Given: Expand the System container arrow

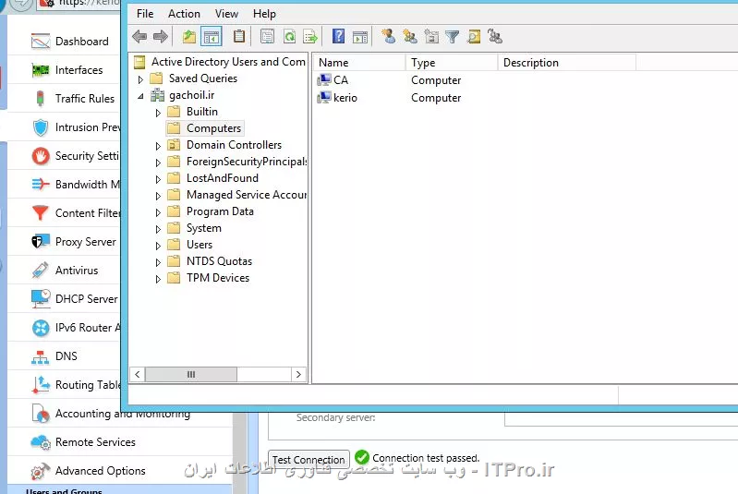Looking at the screenshot, I should pyautogui.click(x=158, y=229).
